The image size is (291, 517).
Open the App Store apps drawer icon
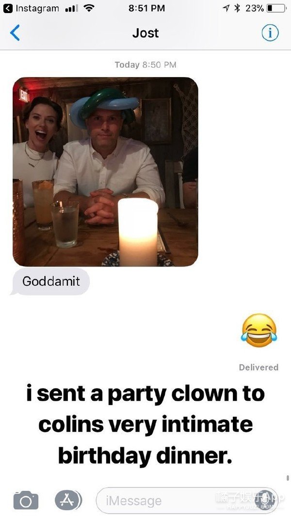(68, 500)
